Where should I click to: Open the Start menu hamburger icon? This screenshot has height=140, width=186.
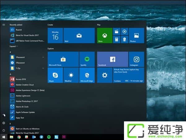(x=4, y=25)
